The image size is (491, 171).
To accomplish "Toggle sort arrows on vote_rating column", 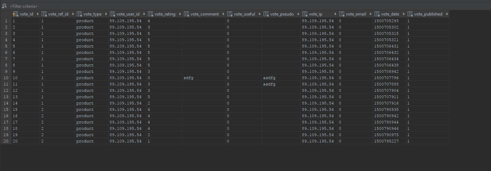I will click(x=180, y=14).
